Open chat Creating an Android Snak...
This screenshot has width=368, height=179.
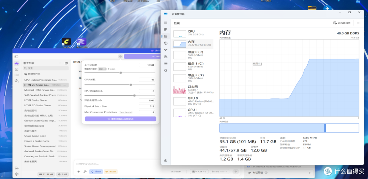[x=46, y=156]
